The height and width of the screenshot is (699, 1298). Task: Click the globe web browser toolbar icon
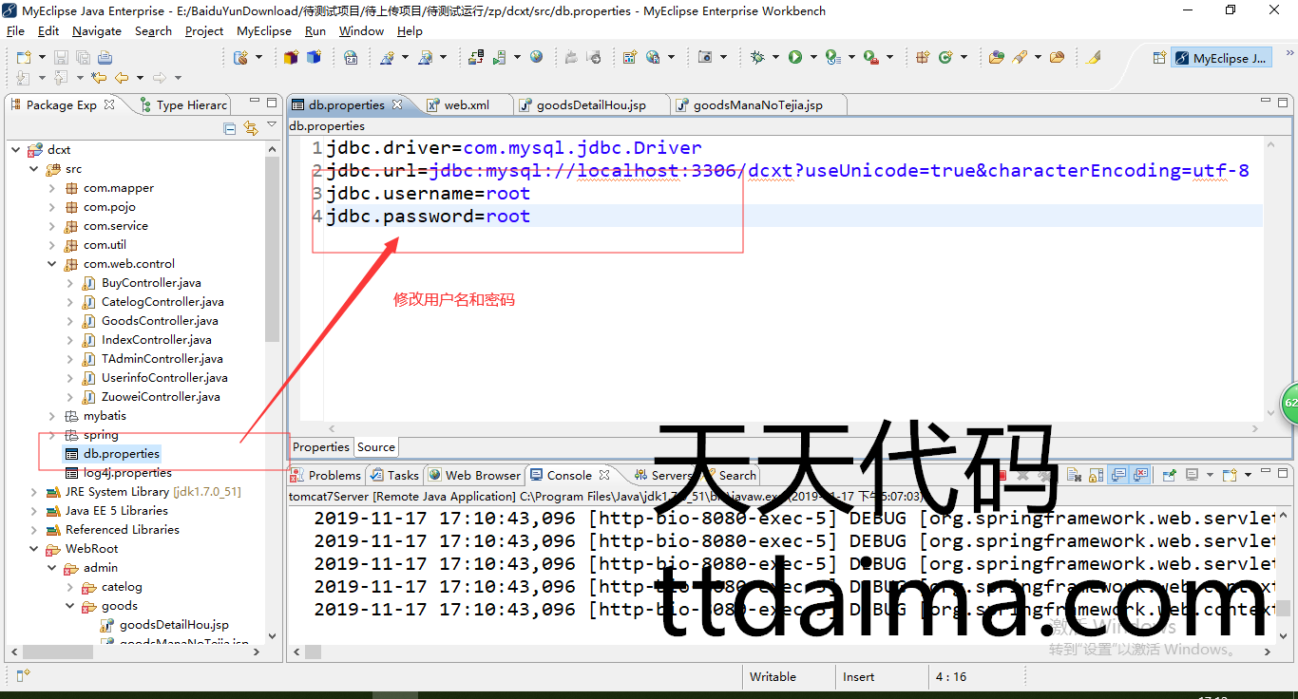(537, 58)
